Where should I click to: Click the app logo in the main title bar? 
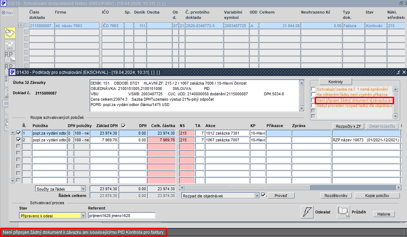point(3,3)
